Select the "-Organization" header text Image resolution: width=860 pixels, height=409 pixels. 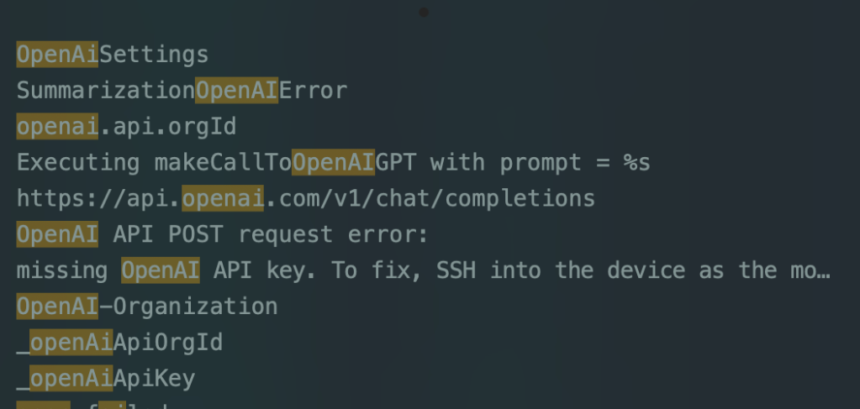tap(188, 307)
